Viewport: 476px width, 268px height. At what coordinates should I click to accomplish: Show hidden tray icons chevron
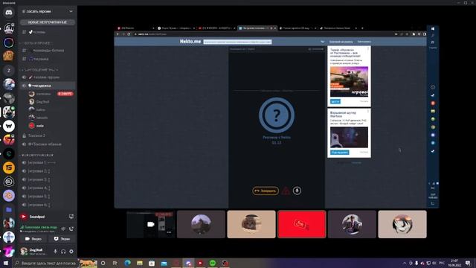click(x=405, y=263)
